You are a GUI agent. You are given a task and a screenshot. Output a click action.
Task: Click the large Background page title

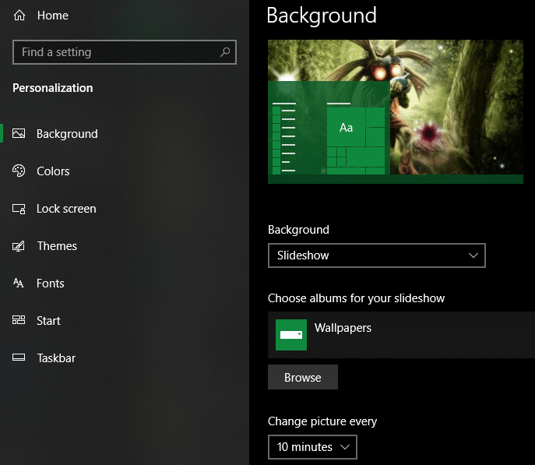tap(322, 16)
